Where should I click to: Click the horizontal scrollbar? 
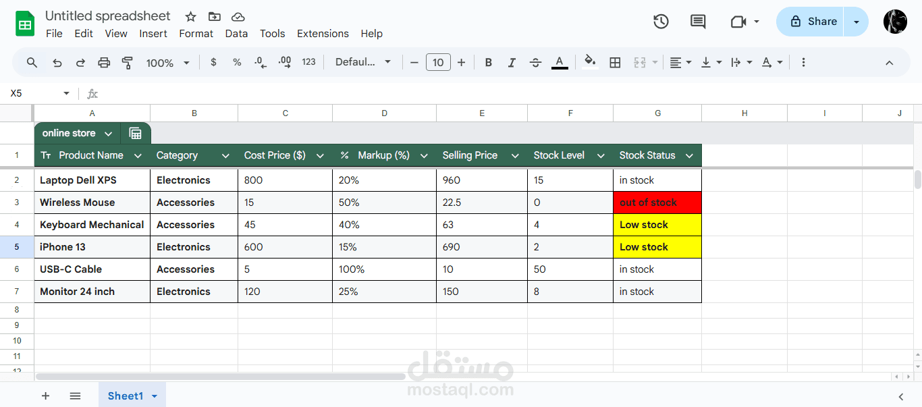click(220, 377)
